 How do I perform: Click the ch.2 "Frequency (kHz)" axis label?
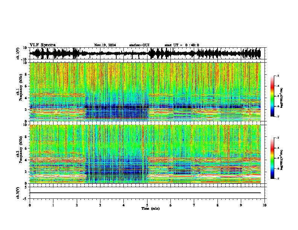[20, 149]
